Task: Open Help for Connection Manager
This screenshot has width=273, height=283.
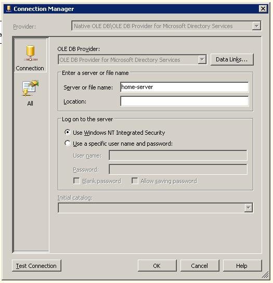Action: 242,266
